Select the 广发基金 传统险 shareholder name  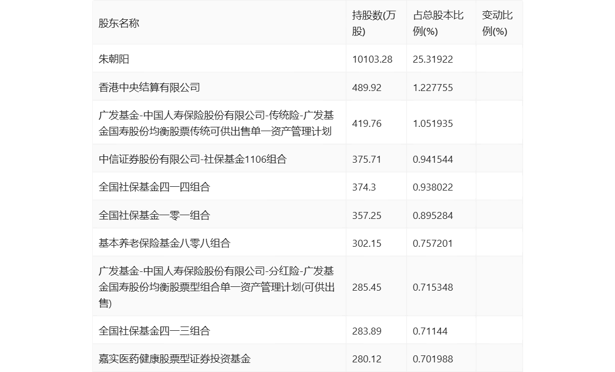pos(216,123)
